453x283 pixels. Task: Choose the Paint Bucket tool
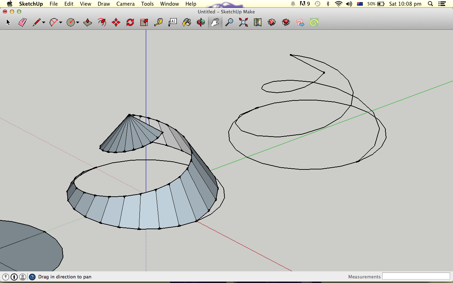tap(187, 23)
